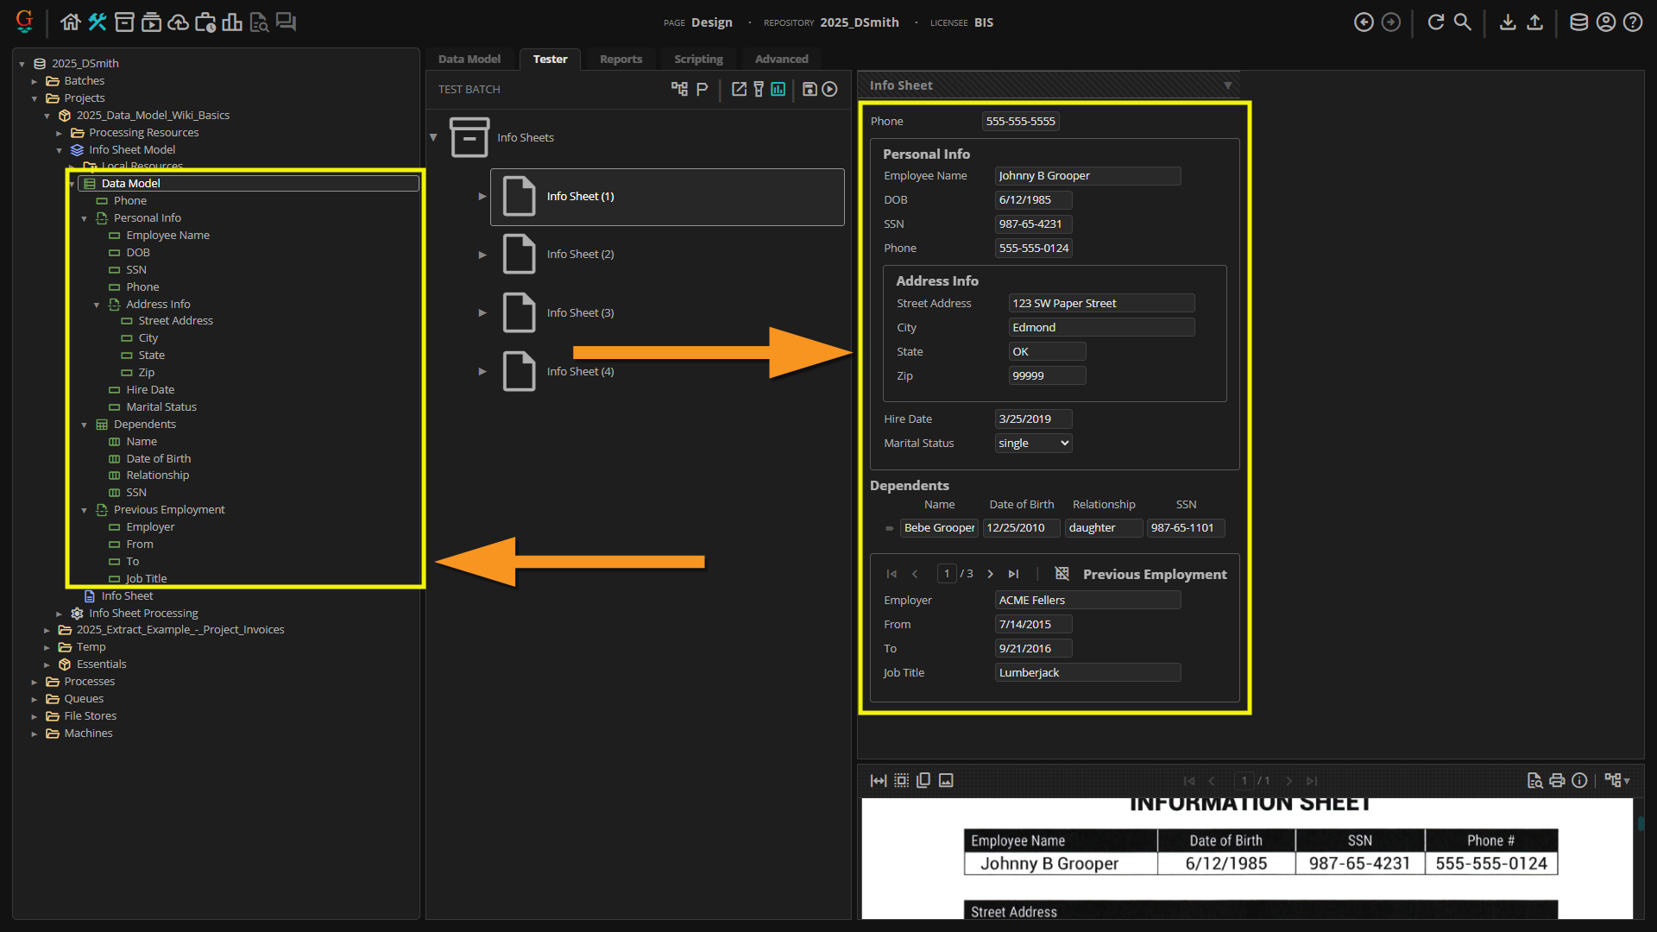Open the Batches archive icon
This screenshot has width=1657, height=932.
click(x=124, y=22)
